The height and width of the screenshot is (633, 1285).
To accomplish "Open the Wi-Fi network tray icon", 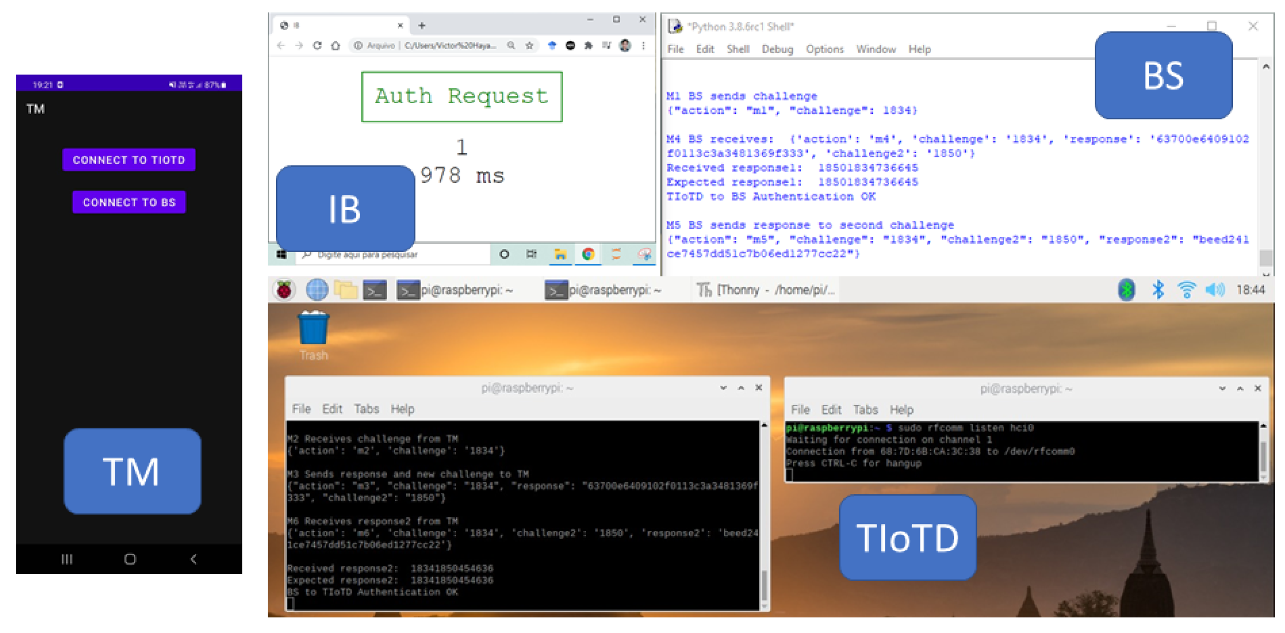I will [x=1186, y=290].
